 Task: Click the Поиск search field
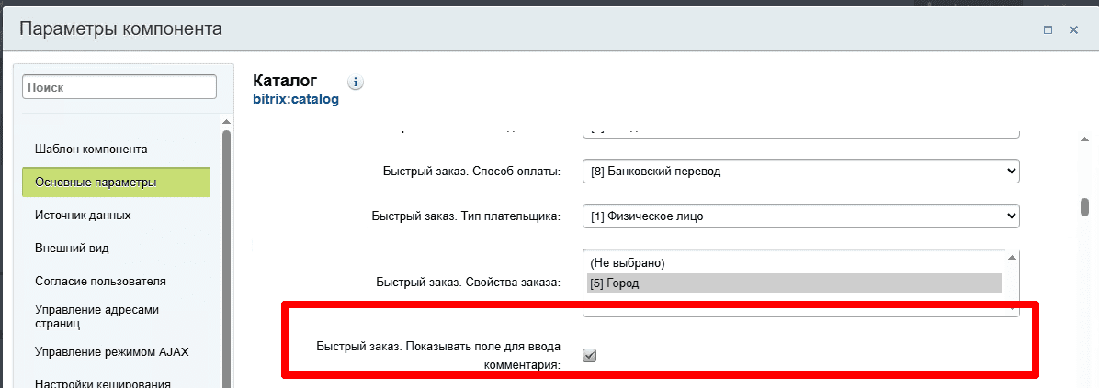(119, 87)
